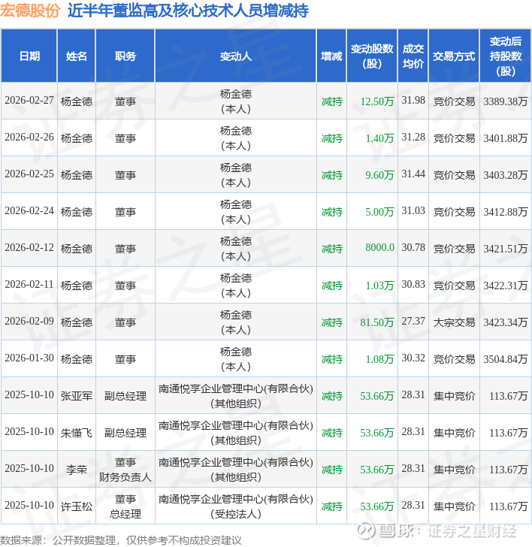Click share change value 1.08万
This screenshot has height=547, width=532.
(379, 359)
